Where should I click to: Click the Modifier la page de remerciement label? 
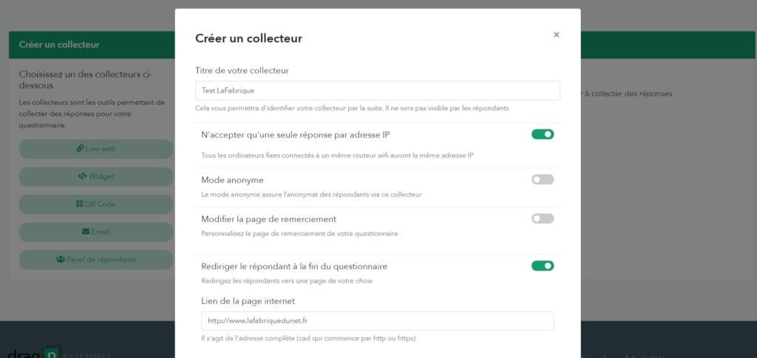[x=268, y=219]
